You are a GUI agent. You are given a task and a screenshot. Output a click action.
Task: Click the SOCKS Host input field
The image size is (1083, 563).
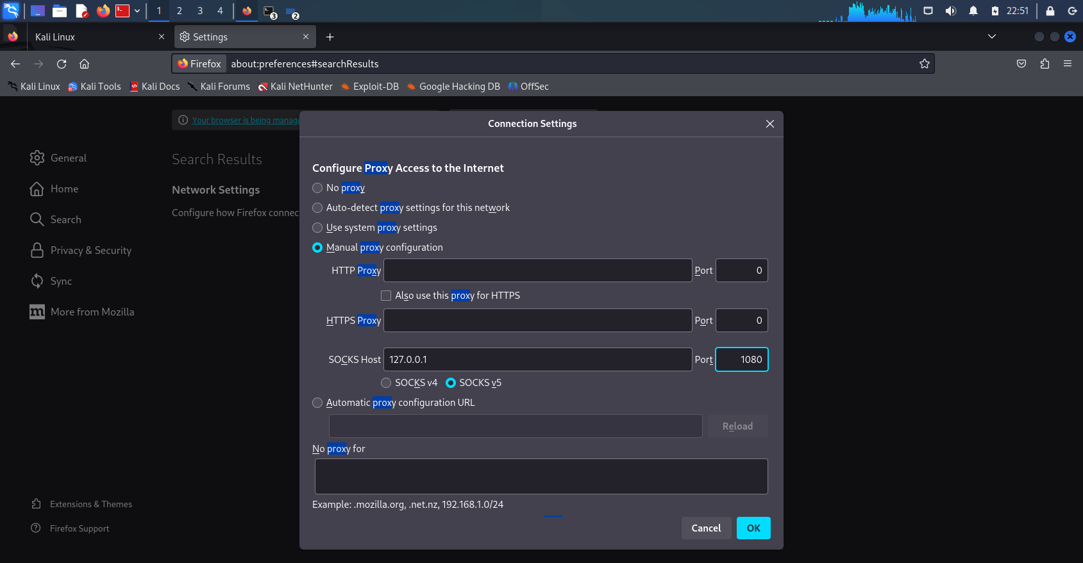click(x=537, y=360)
